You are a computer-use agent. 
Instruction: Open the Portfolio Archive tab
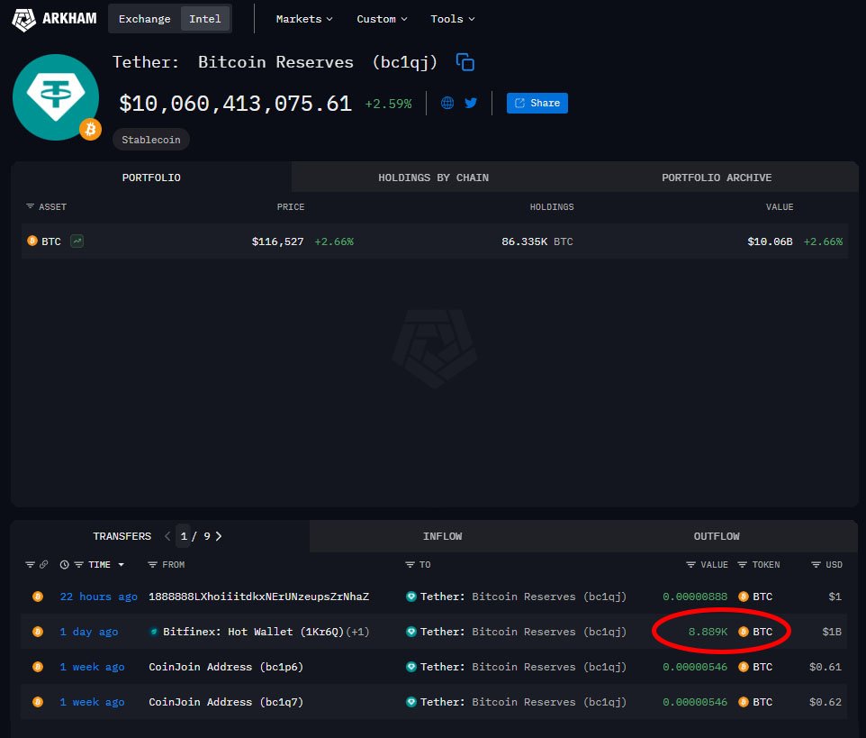click(x=717, y=178)
